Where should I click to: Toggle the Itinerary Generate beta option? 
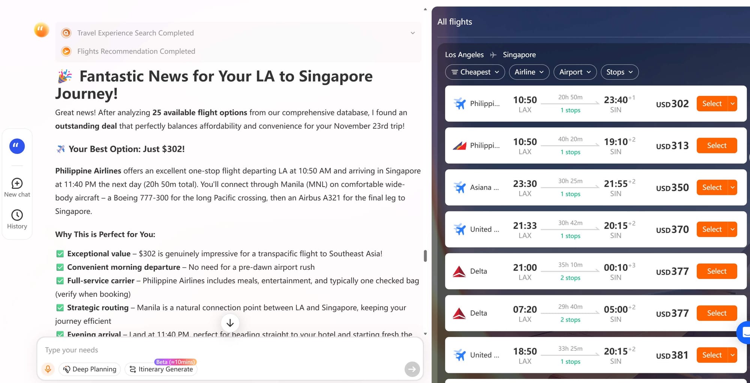(x=161, y=369)
